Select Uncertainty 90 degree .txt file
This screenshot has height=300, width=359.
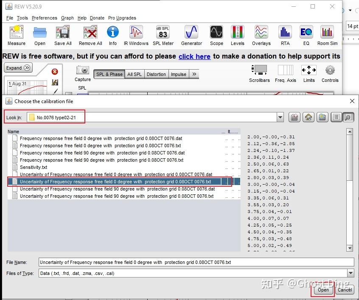coord(124,196)
